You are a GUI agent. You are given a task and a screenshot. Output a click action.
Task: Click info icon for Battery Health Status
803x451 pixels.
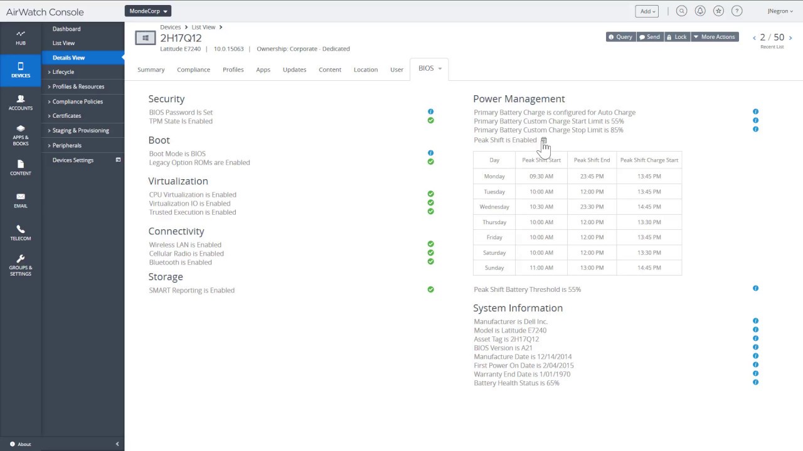[755, 382]
